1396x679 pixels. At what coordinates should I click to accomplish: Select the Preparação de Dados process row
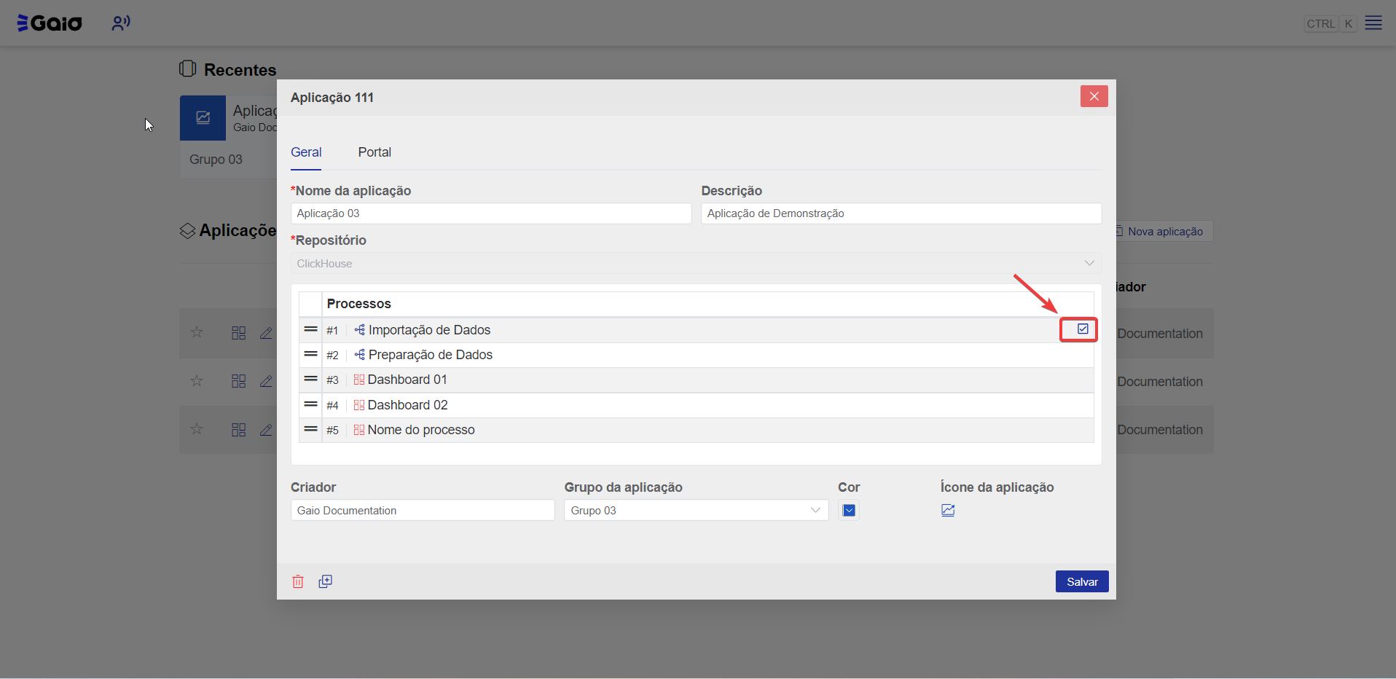point(430,355)
